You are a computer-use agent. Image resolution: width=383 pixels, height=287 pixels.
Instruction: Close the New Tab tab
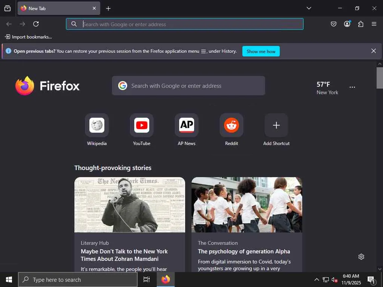point(94,8)
